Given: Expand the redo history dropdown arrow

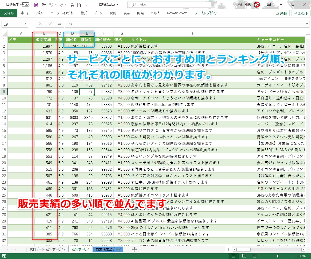Looking at the screenshot, I should click(66, 5).
